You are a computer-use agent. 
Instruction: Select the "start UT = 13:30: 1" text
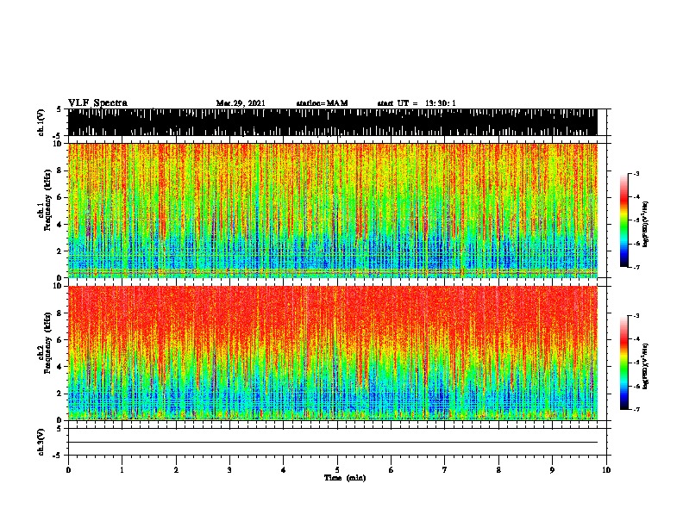(x=417, y=103)
